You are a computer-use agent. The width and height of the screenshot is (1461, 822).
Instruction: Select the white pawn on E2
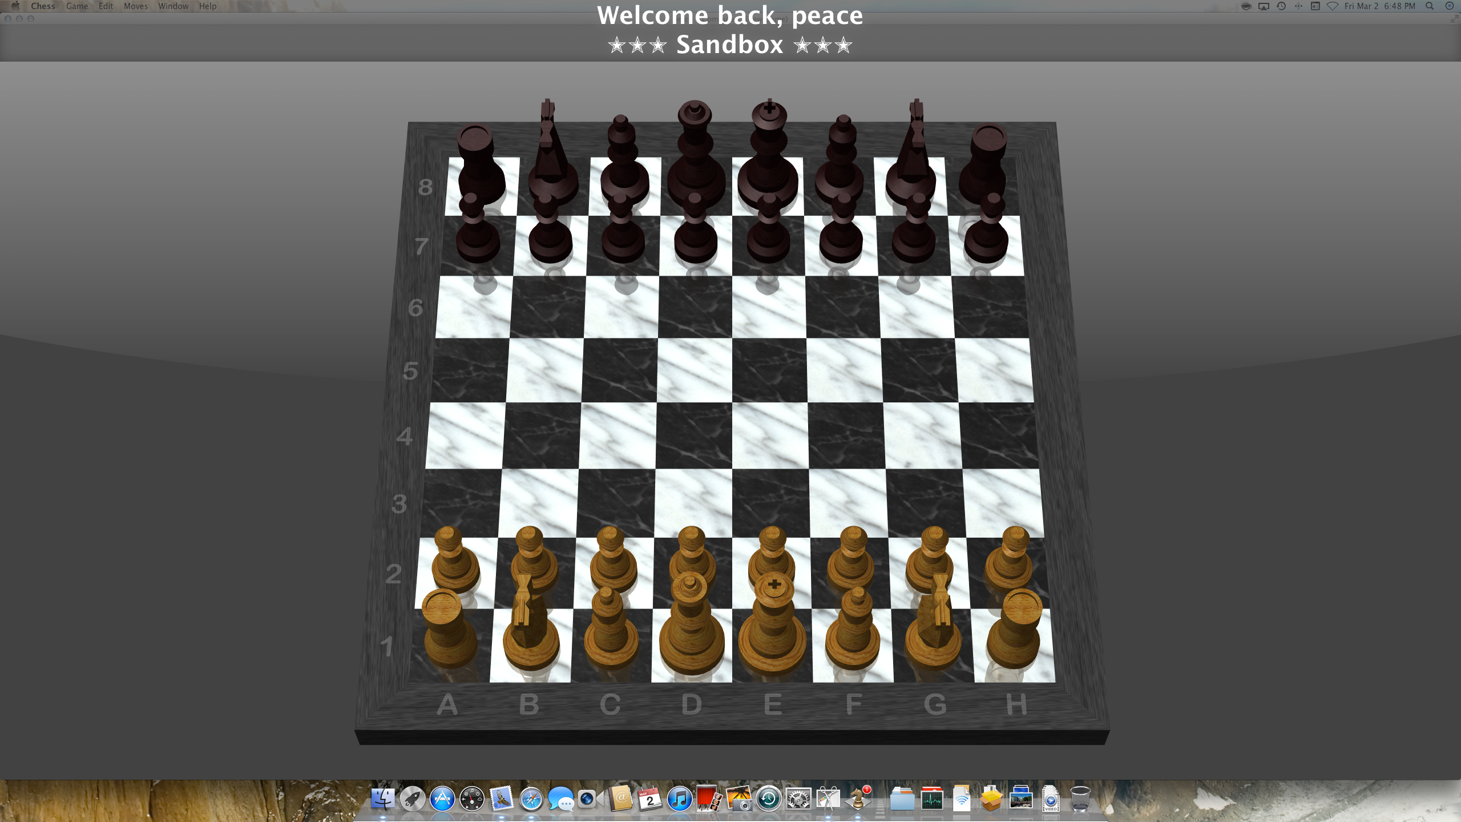point(772,551)
